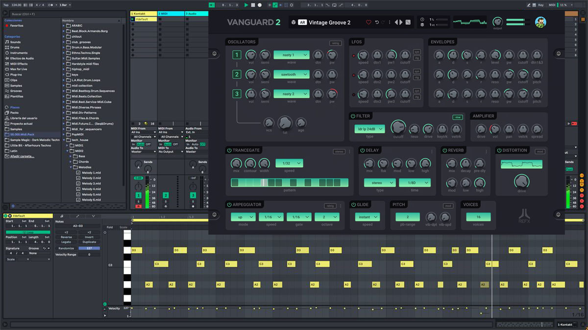Open Librería del usuario place

point(20,118)
